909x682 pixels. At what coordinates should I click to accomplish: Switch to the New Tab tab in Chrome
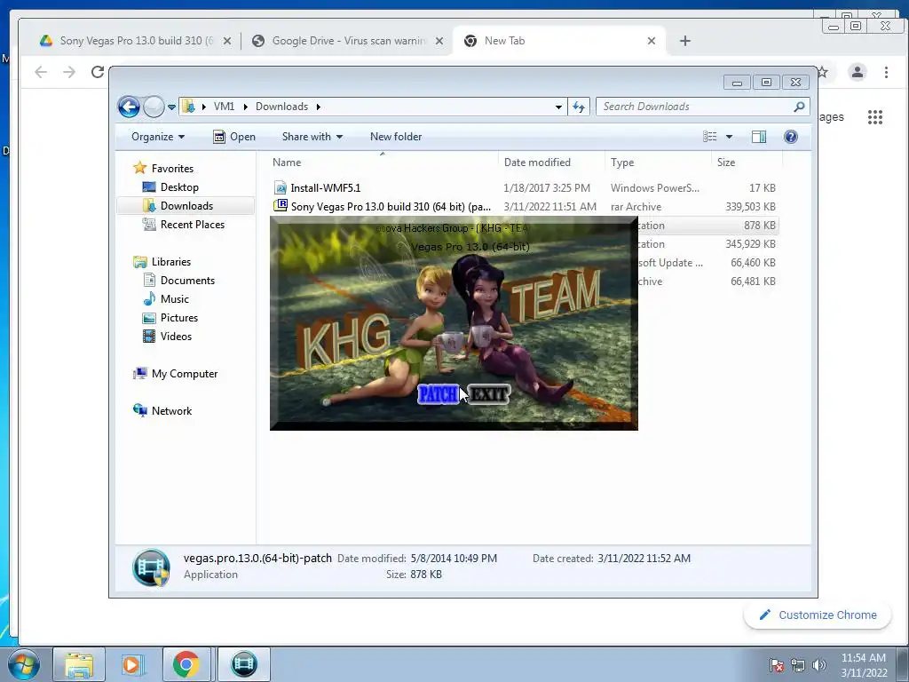(559, 41)
